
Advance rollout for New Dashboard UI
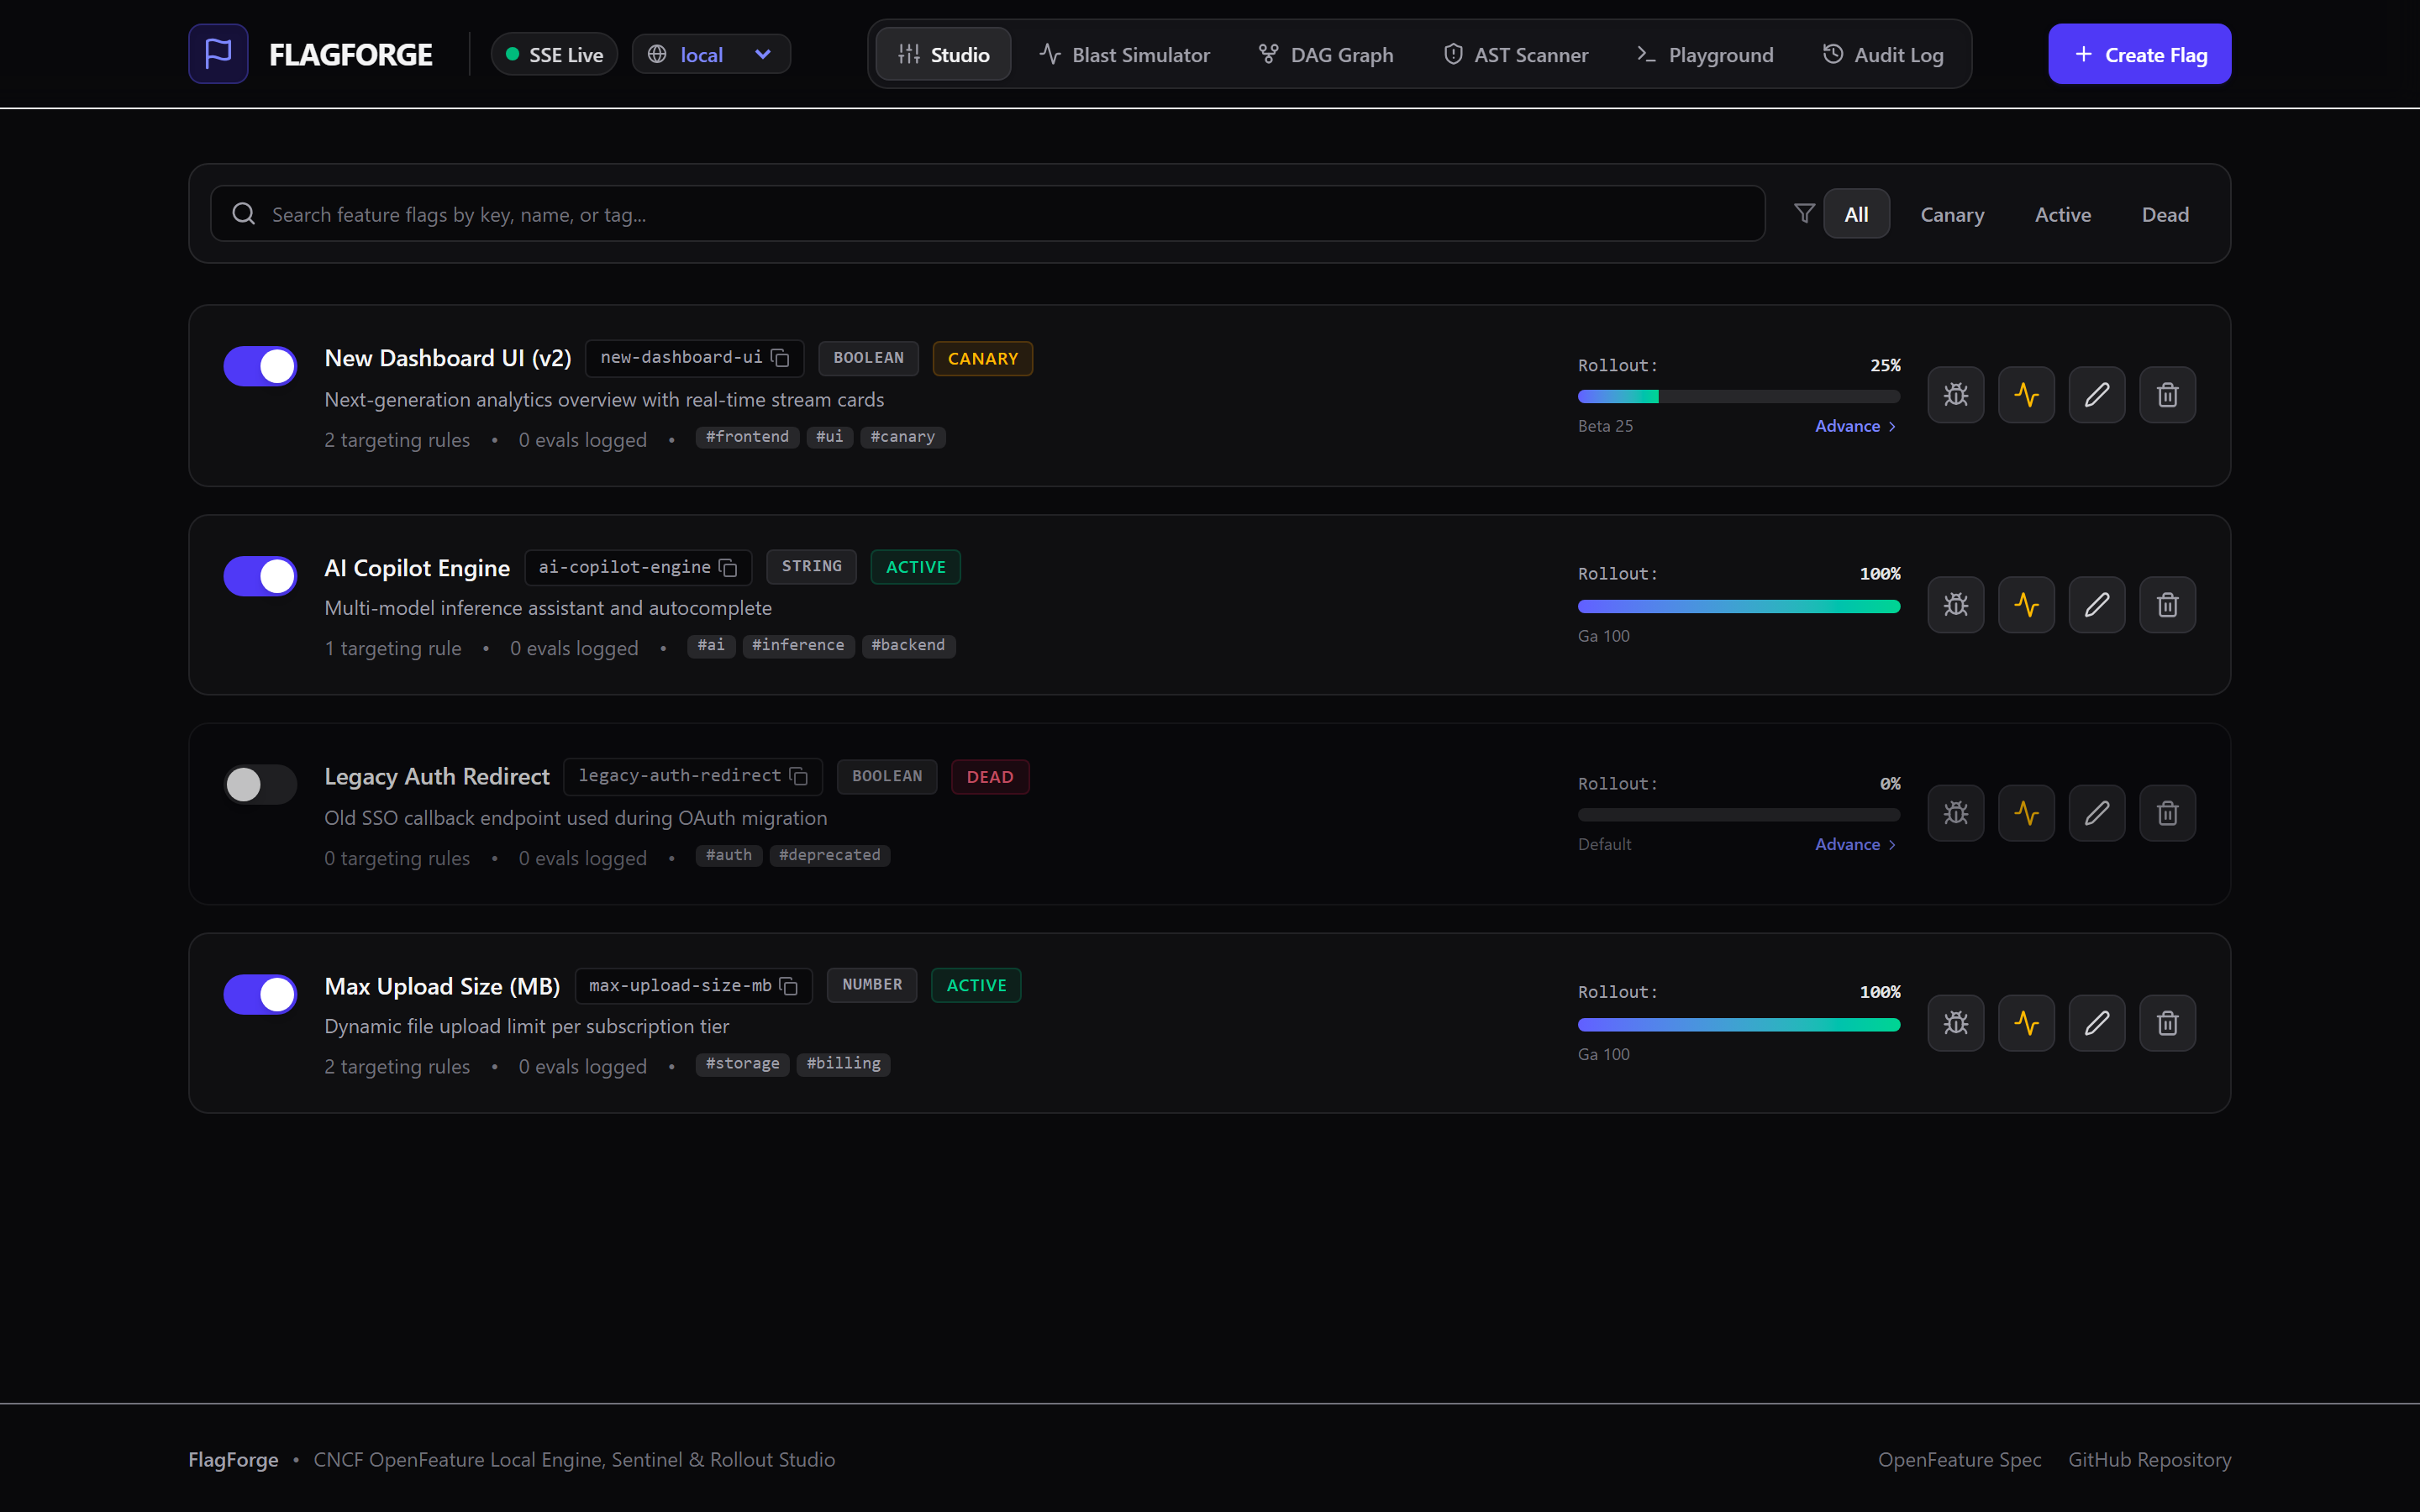point(1856,426)
